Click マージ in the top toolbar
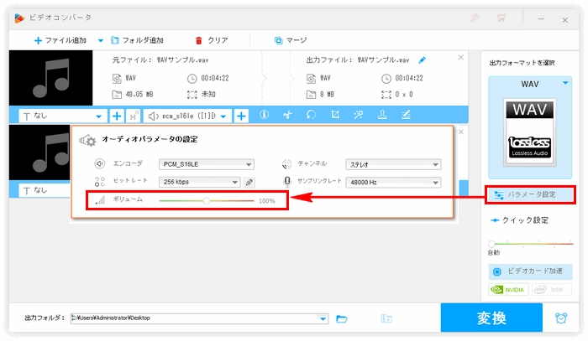Screen dimensions: 588x341 291,39
